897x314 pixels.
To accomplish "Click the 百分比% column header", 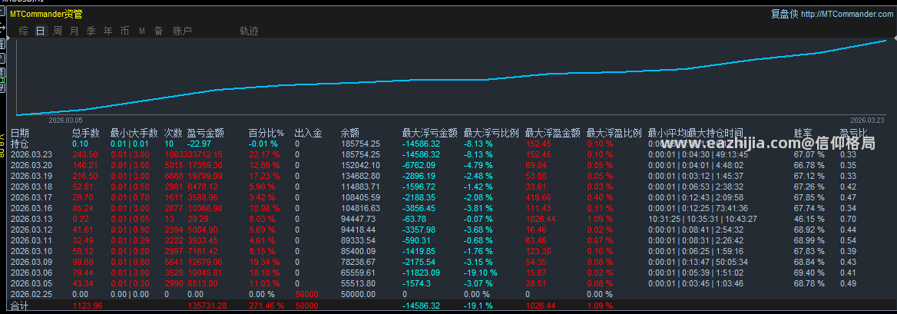I will tap(266, 134).
